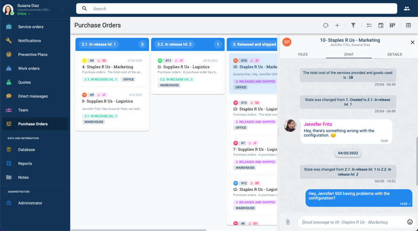Switch to the DETAILS tab
418x231 pixels.
[x=394, y=54]
